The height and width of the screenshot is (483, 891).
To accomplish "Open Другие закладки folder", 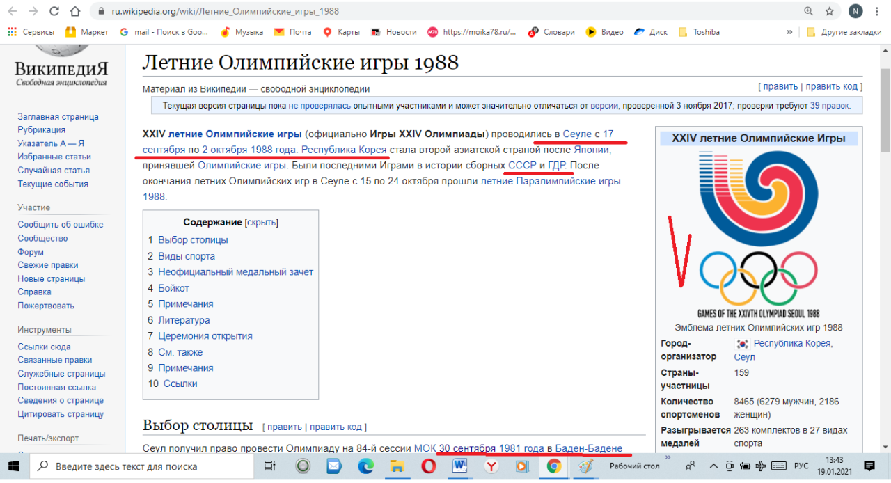I will pyautogui.click(x=844, y=32).
